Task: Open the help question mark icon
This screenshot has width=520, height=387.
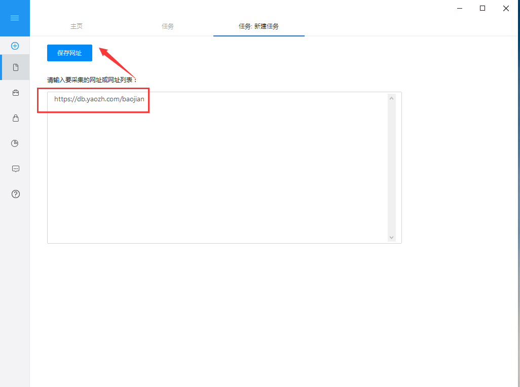Action: (x=16, y=194)
